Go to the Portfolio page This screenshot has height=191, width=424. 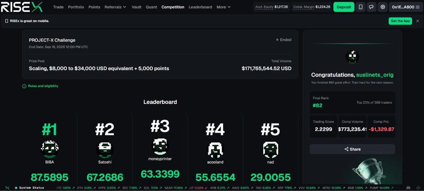pos(76,7)
